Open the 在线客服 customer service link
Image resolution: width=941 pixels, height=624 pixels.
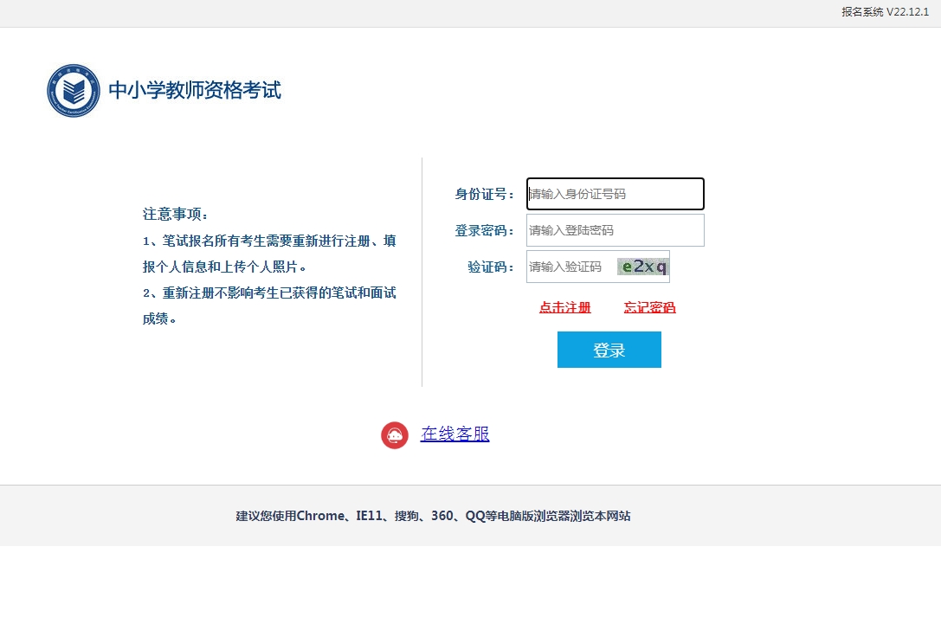pos(454,434)
